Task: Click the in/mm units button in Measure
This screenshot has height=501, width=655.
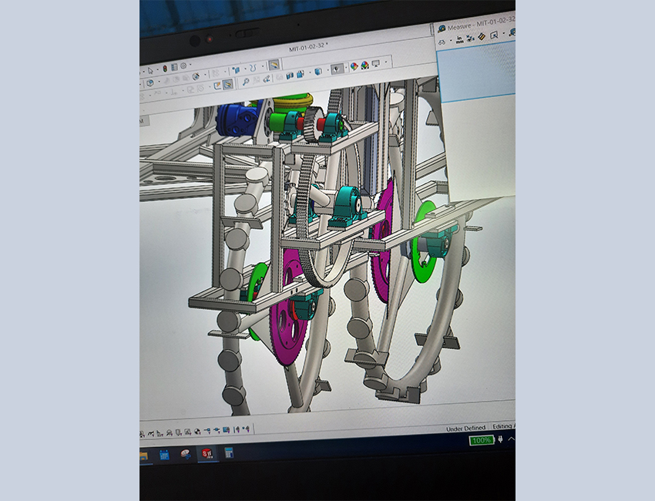Action: 459,40
